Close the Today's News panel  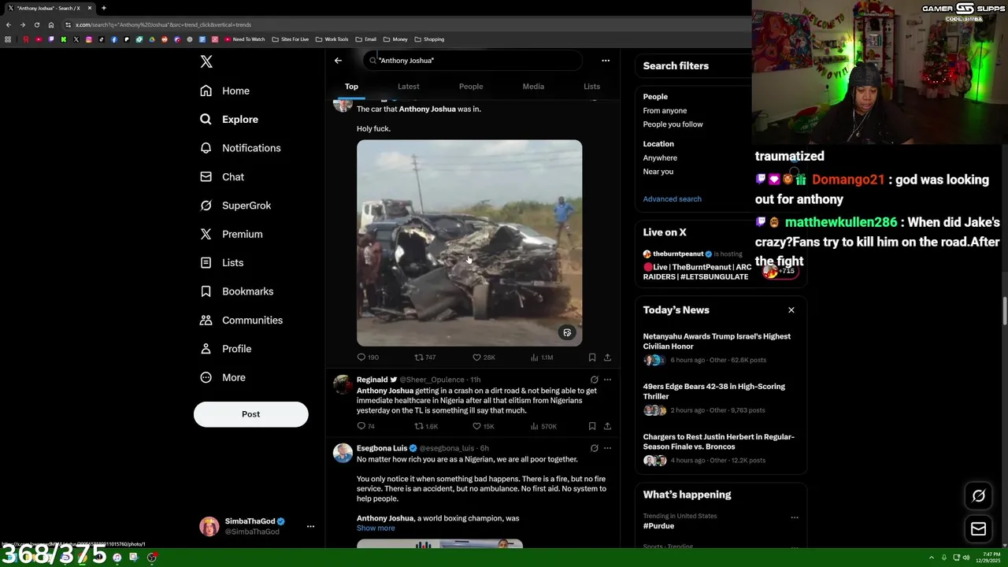(x=791, y=310)
